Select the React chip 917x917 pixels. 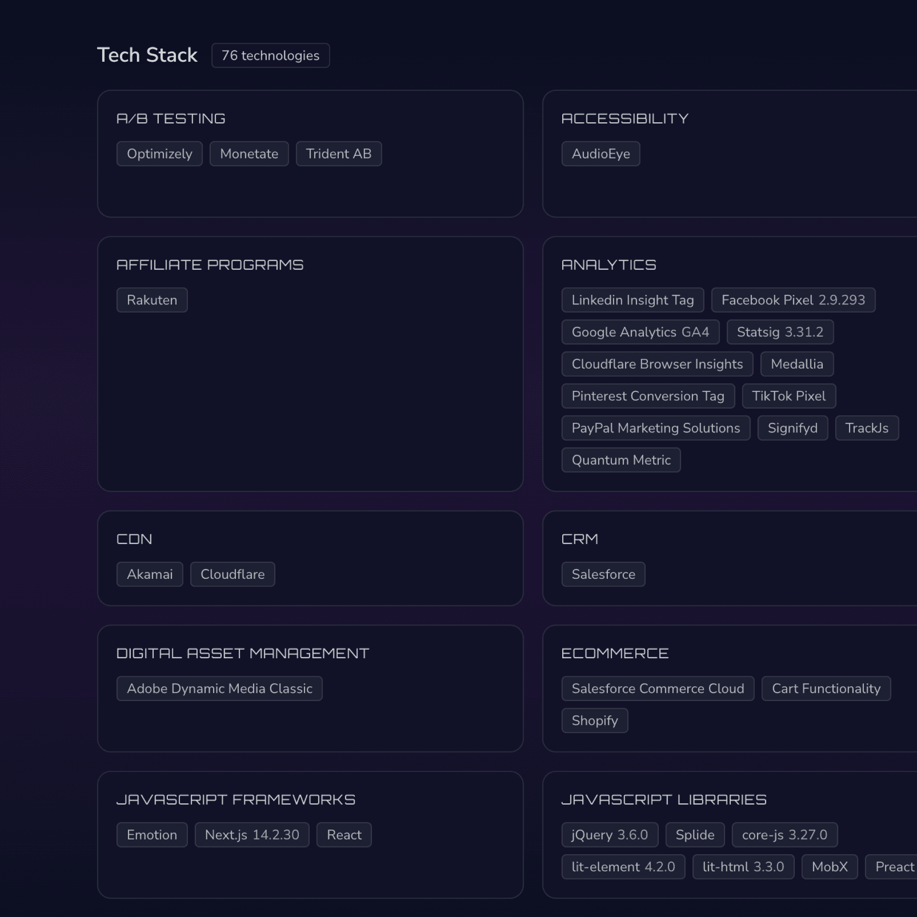344,835
